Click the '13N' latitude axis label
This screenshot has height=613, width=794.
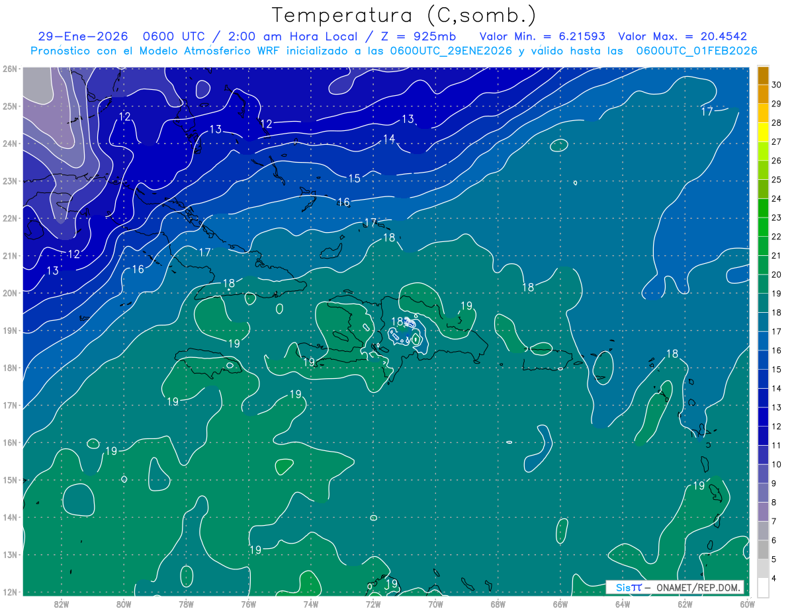click(9, 554)
